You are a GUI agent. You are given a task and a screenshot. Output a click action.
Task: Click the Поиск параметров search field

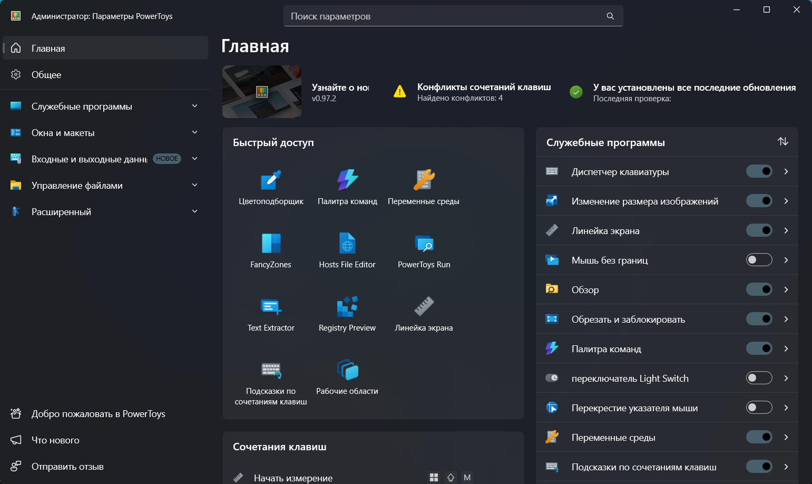coord(445,16)
